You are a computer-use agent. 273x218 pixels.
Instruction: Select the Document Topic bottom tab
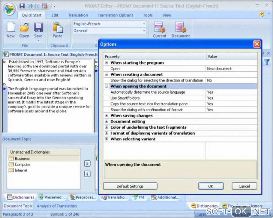(18, 206)
